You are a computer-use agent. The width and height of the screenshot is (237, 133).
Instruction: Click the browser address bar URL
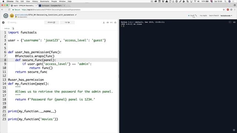[x=51, y=10]
